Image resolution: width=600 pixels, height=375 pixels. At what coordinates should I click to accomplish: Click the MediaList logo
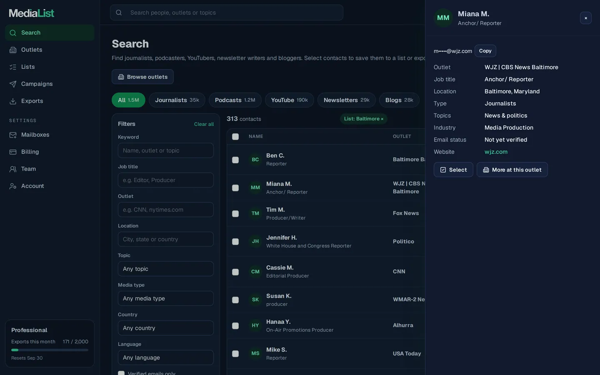[x=32, y=13]
